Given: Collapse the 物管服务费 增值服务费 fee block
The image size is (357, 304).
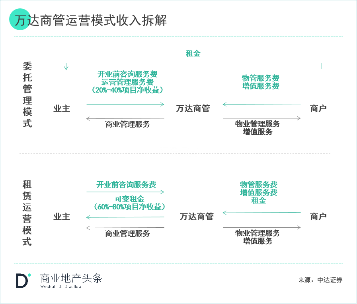Looking at the screenshot, I should tap(261, 82).
